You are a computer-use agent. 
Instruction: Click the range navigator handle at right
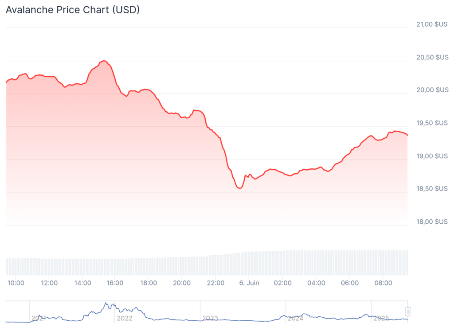click(x=408, y=311)
